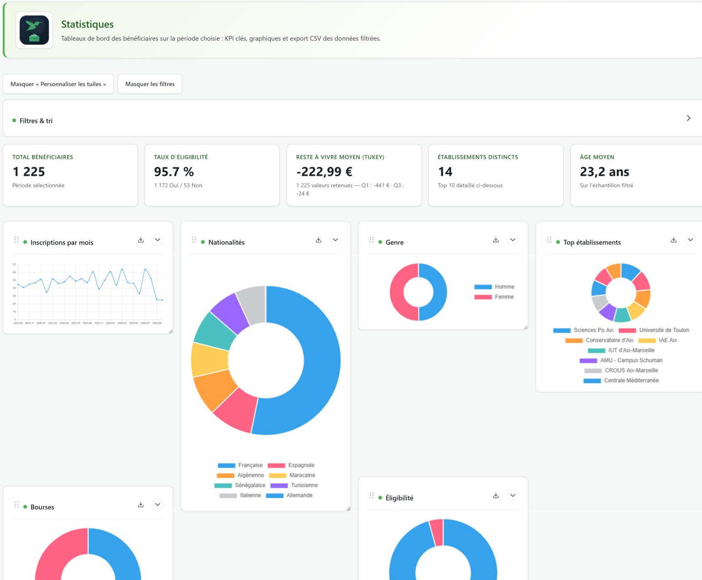Toggle Femme series in Genre legend
Screen dimensions: 702x580
pyautogui.click(x=494, y=297)
